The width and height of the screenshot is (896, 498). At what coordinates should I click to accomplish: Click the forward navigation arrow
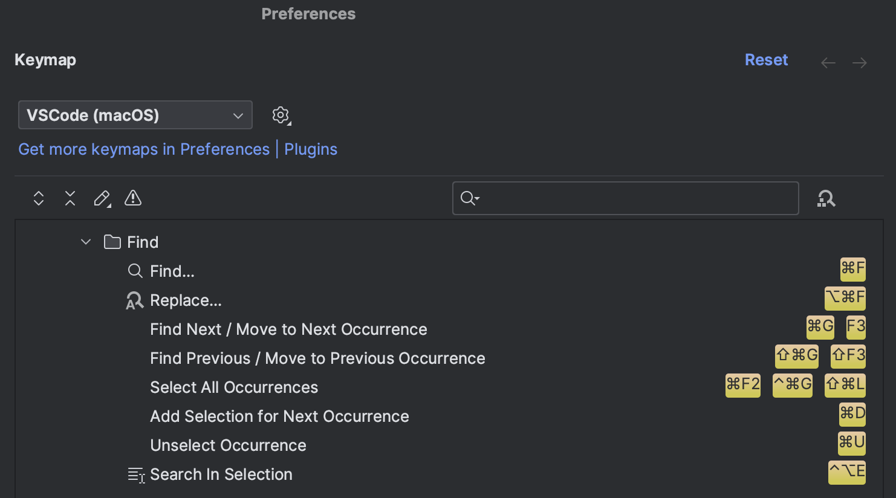pyautogui.click(x=859, y=62)
